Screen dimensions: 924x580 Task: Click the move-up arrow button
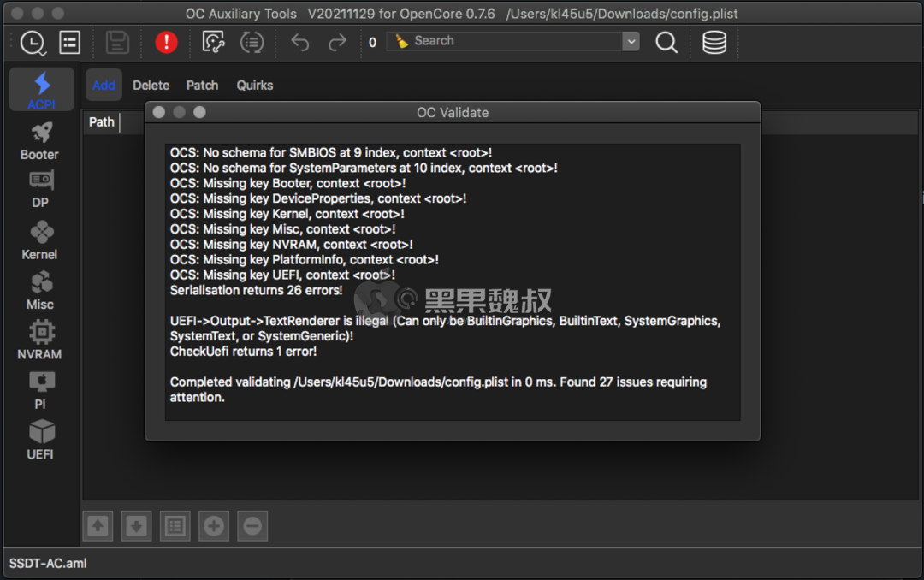(97, 525)
